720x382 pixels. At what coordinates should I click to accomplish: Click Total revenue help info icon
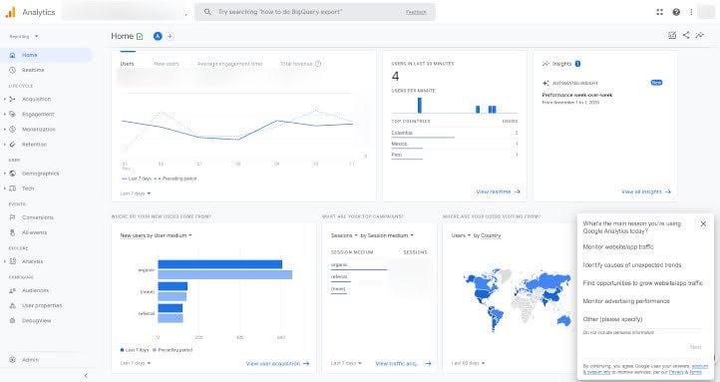[x=318, y=64]
